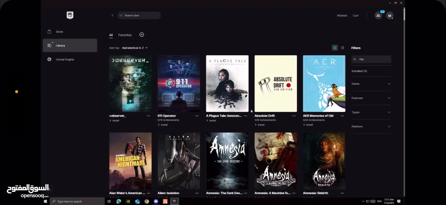Open the M profile avatar menu
Viewport: 446px width, 205px height.
(x=390, y=16)
